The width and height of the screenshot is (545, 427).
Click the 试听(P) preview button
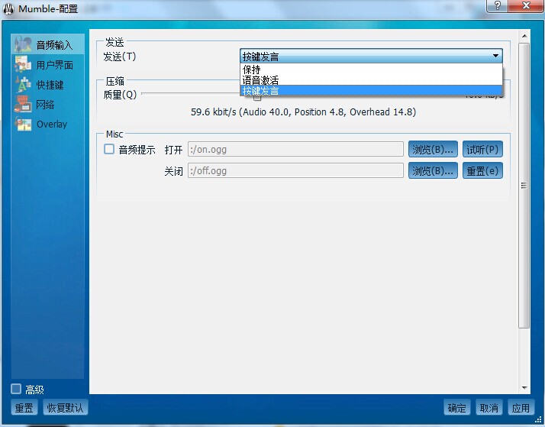(482, 149)
